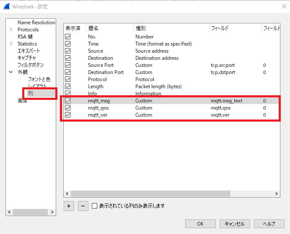Expand the Statistics tree node

(x=11, y=44)
